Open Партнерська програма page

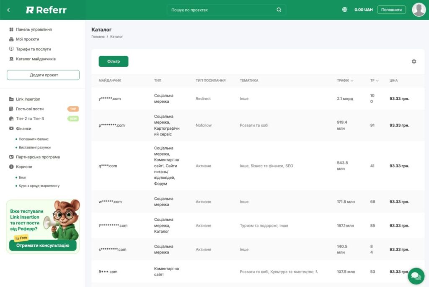click(x=38, y=157)
